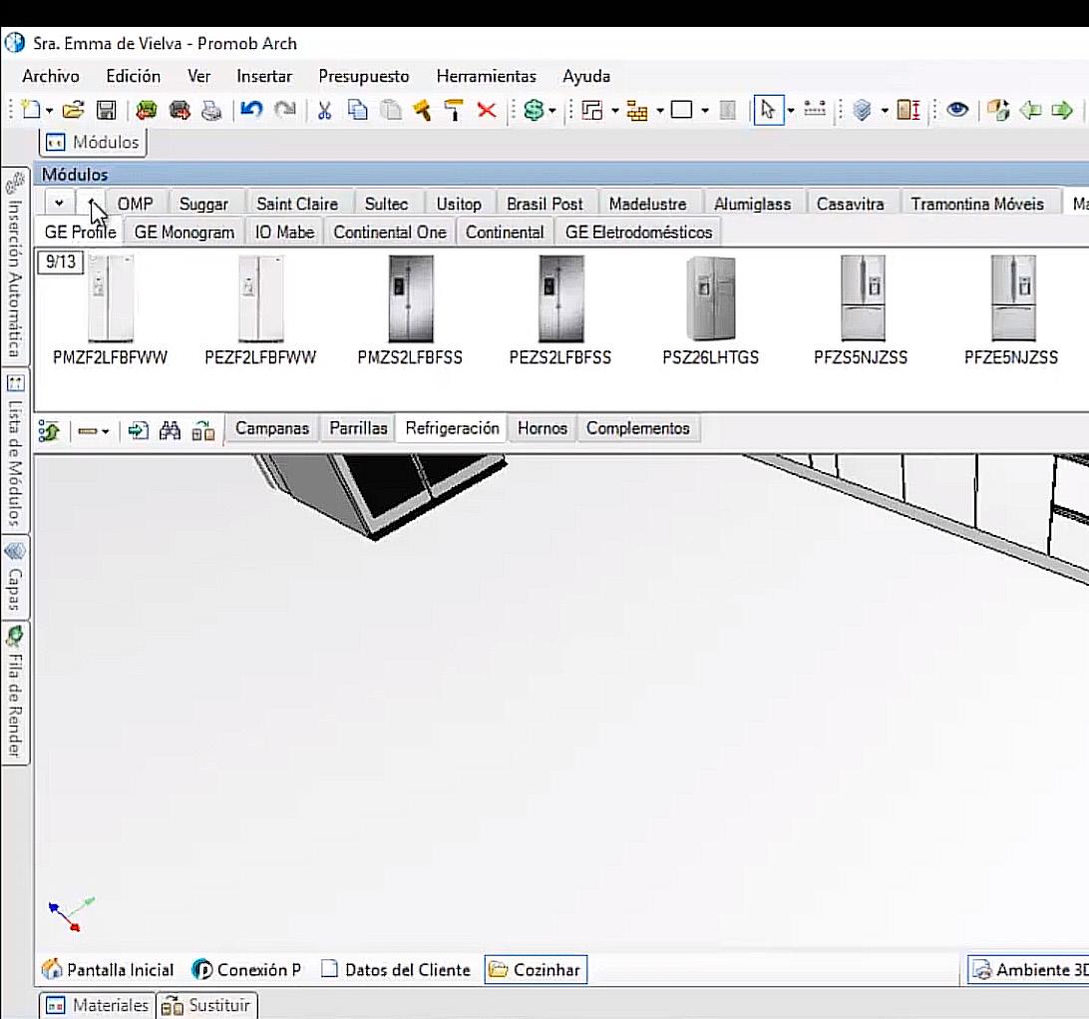
Task: Click the scissors Cut icon
Action: click(324, 110)
